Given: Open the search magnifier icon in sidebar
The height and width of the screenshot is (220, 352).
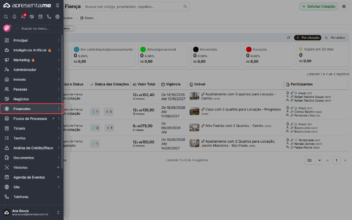Looking at the screenshot, I should pyautogui.click(x=6, y=16).
